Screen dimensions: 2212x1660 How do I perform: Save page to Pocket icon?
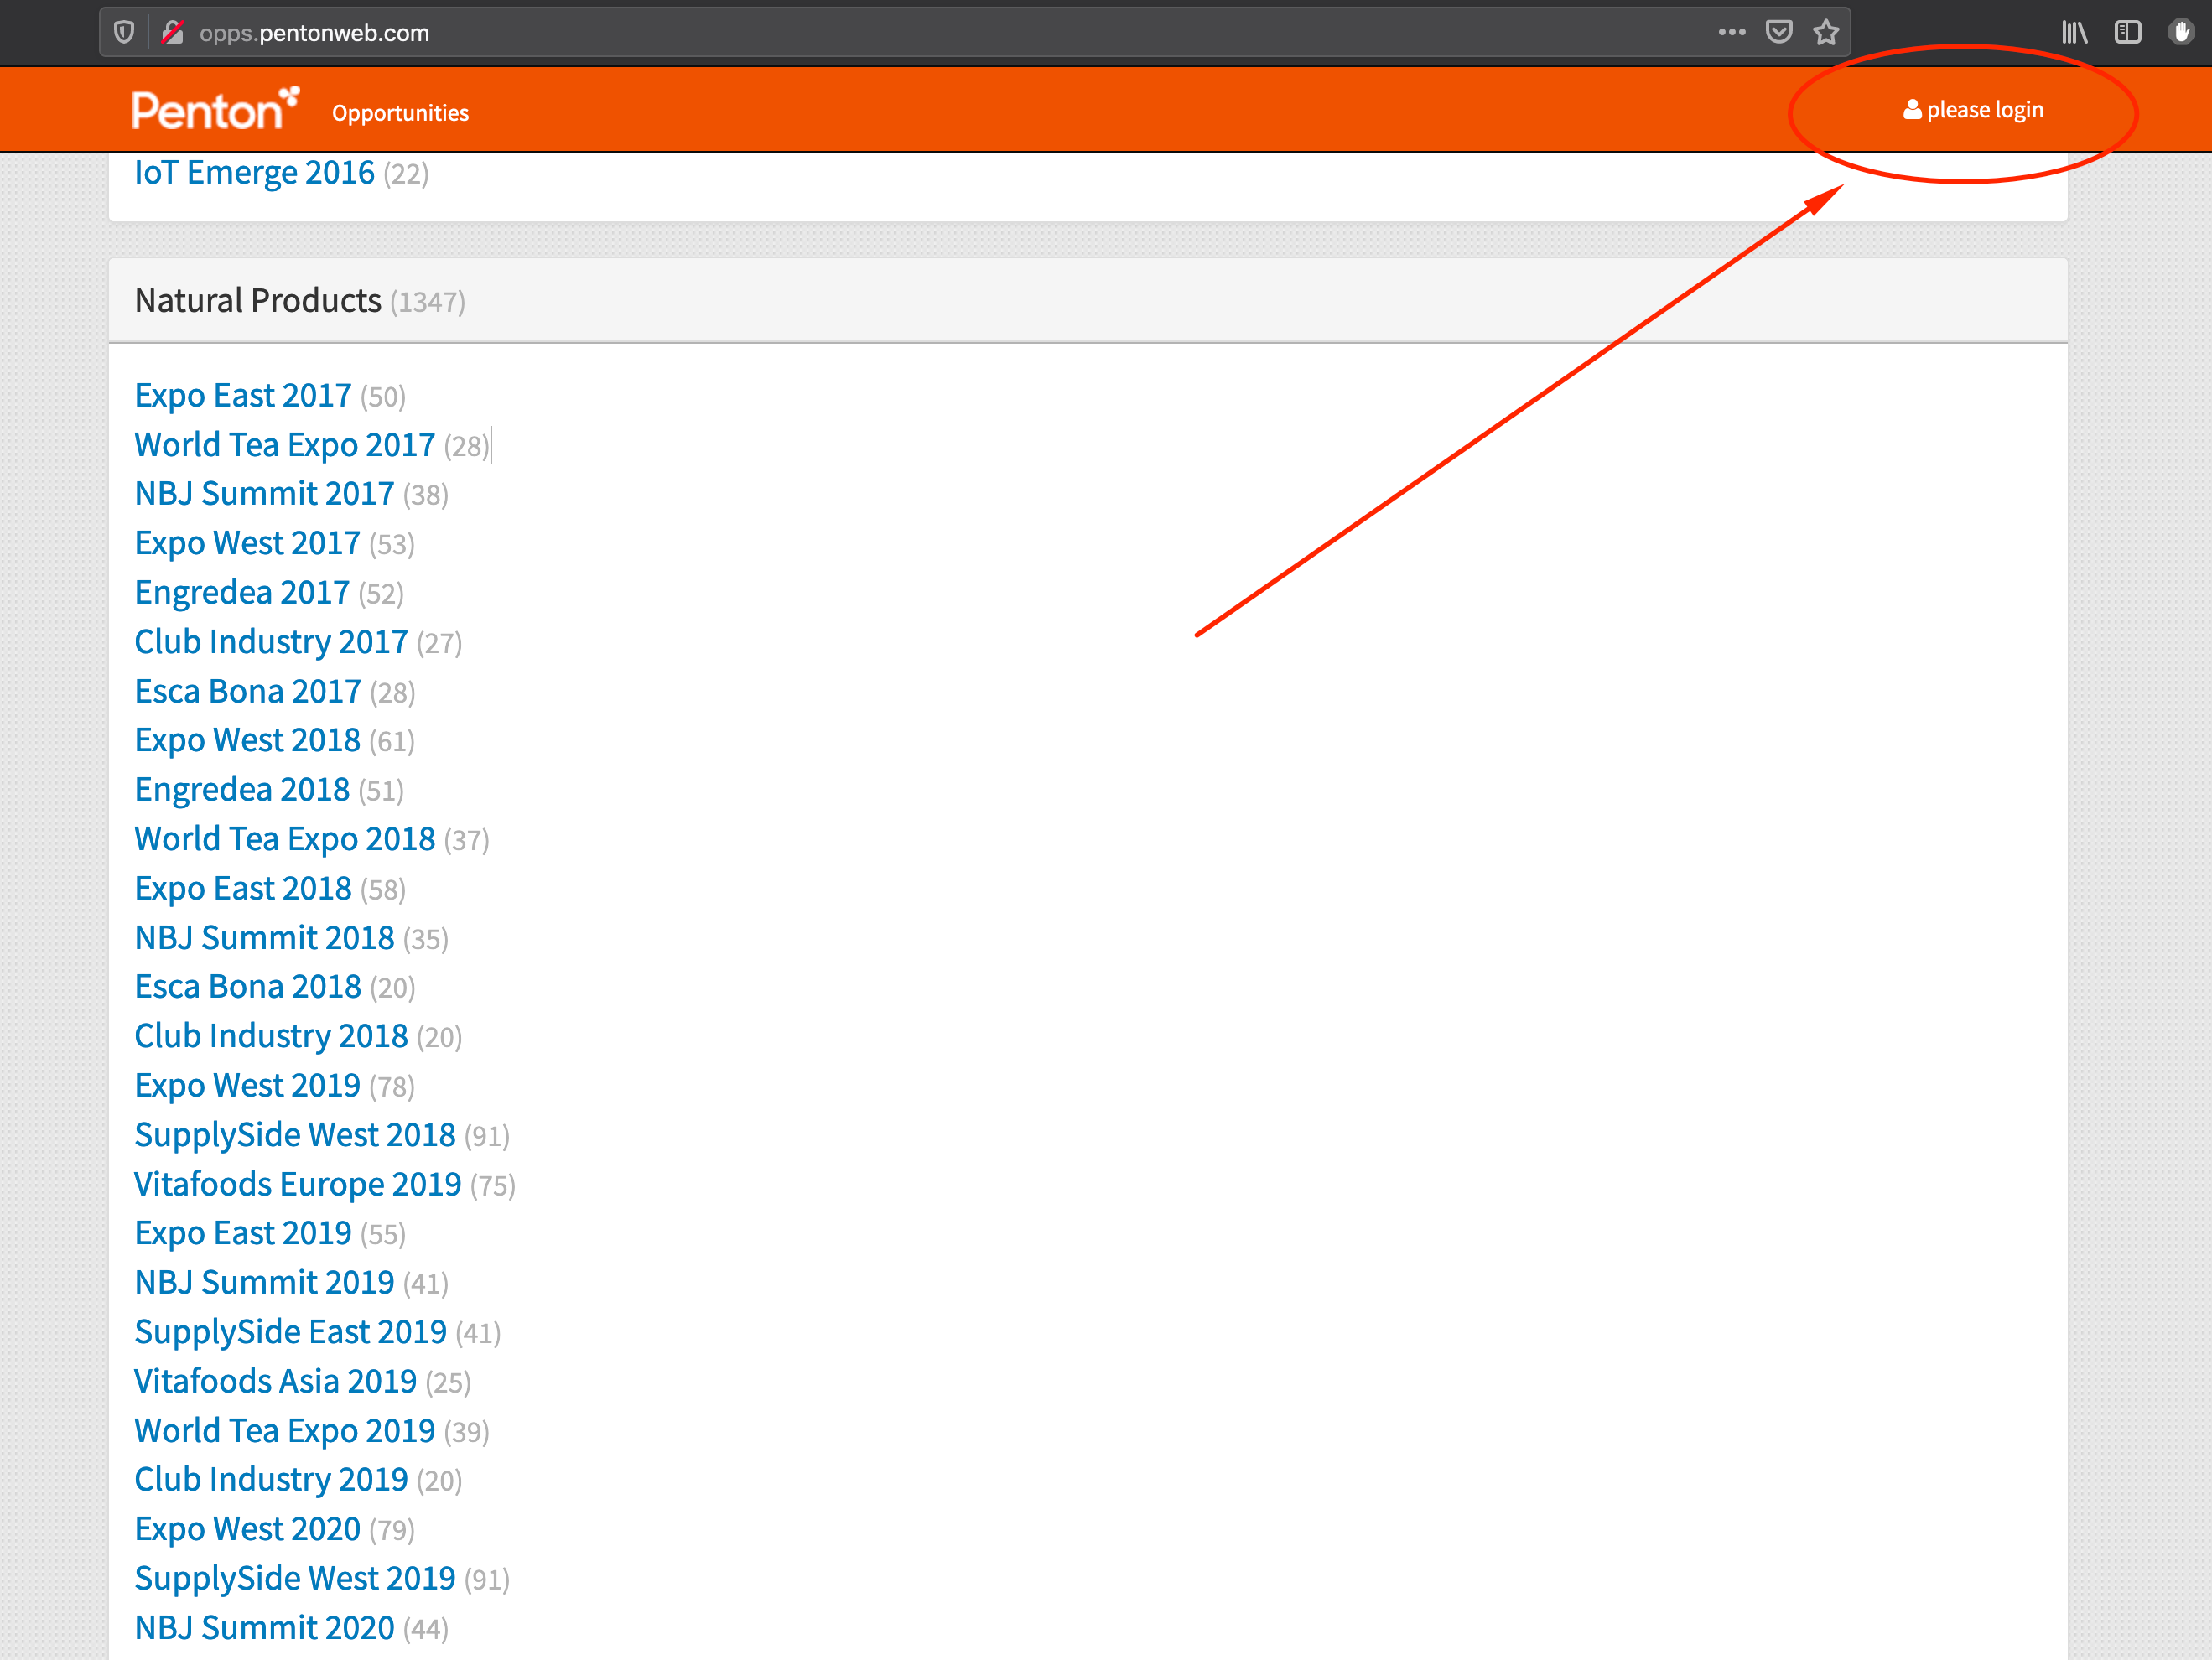point(1778,32)
